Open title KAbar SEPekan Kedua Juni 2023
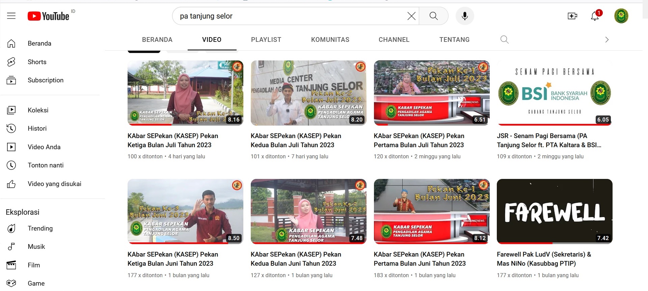 pyautogui.click(x=296, y=259)
